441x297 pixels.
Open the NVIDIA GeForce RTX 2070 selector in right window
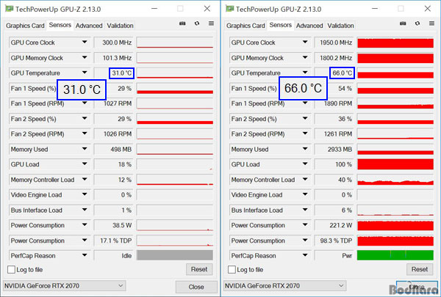click(x=285, y=286)
